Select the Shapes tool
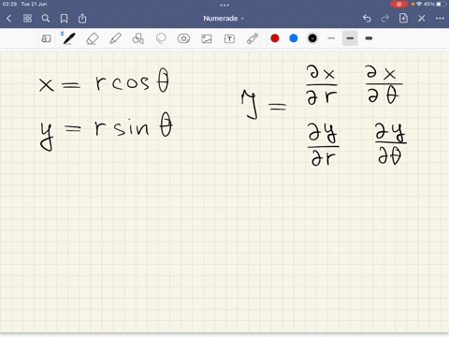 pos(138,38)
